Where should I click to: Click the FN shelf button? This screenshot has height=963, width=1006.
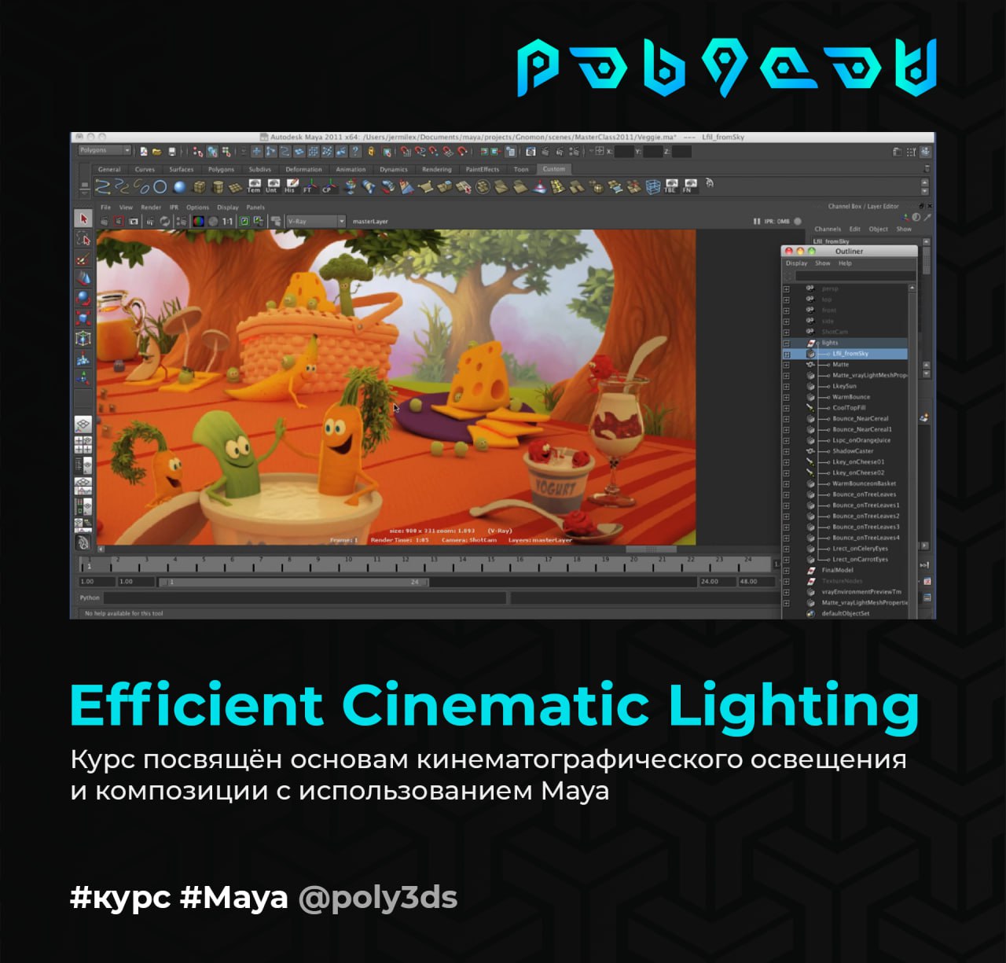(689, 186)
